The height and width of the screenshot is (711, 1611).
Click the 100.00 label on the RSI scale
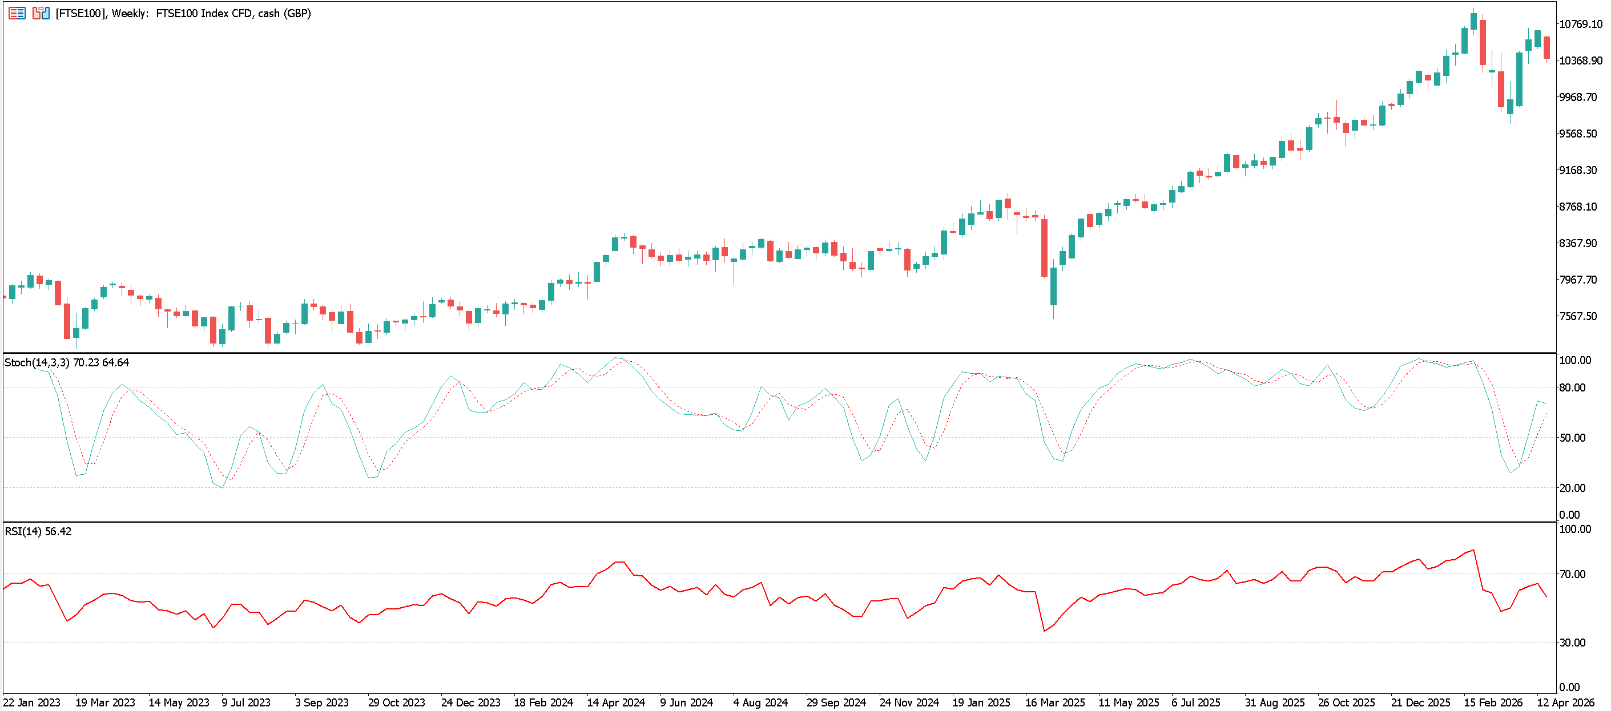pos(1574,529)
